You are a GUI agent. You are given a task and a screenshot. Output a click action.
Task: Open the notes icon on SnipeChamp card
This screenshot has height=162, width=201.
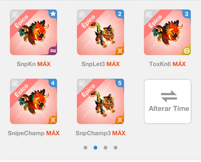pyautogui.click(x=15, y=83)
